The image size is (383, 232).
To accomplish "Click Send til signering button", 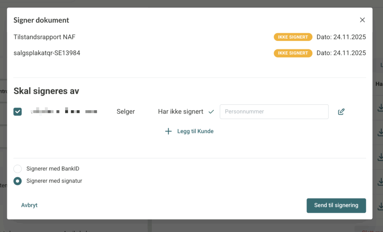I will tap(336, 205).
